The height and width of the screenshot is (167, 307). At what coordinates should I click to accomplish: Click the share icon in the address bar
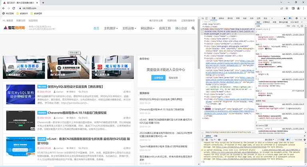(x=281, y=8)
